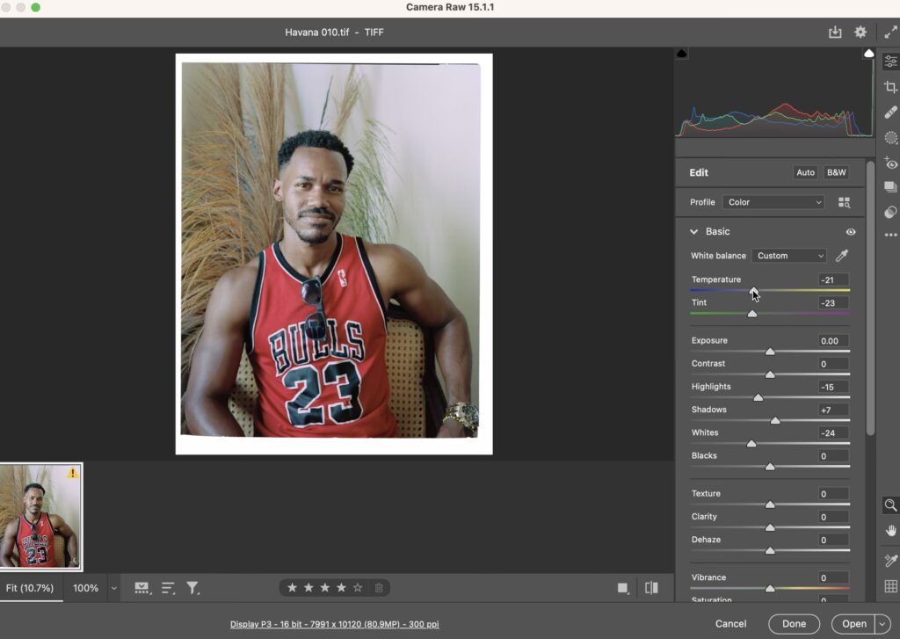This screenshot has height=639, width=900.
Task: Click the Exposure slider handle
Action: pos(770,352)
